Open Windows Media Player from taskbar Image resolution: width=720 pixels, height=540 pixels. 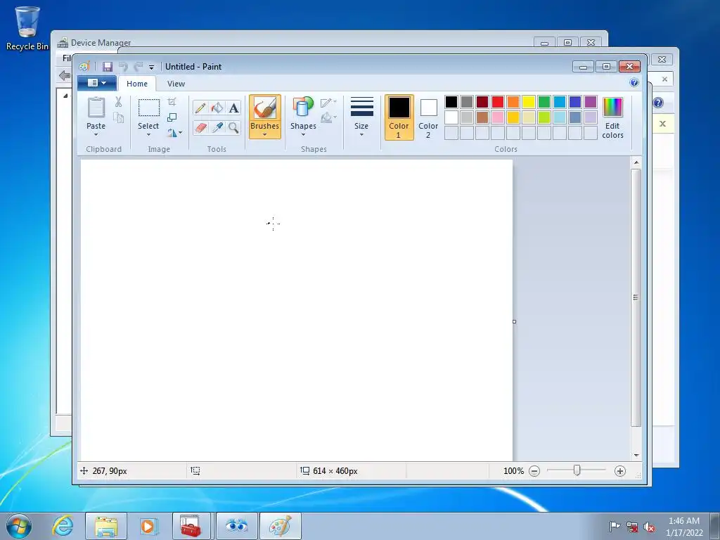[149, 526]
